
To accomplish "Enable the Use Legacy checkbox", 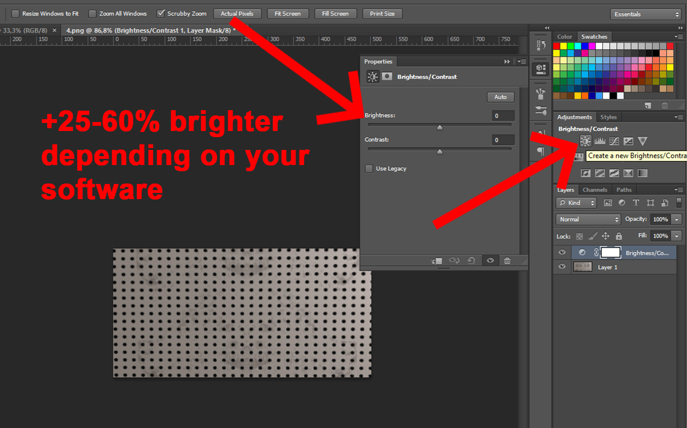I will pos(369,169).
